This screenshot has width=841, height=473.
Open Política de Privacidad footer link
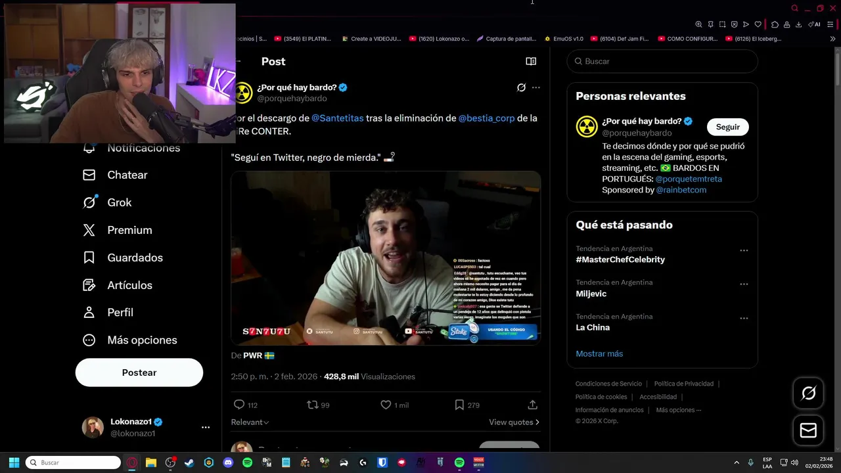pos(685,384)
